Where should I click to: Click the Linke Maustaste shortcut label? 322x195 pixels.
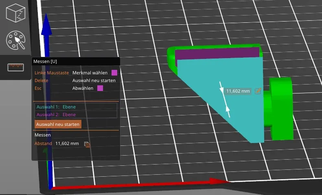tap(52, 73)
